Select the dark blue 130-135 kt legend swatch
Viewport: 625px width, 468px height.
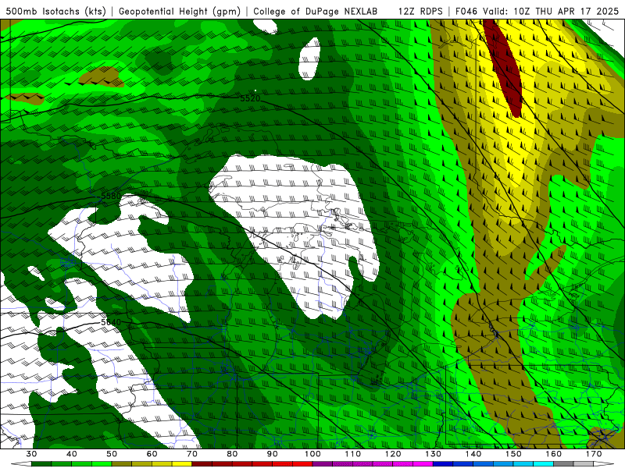[443, 464]
